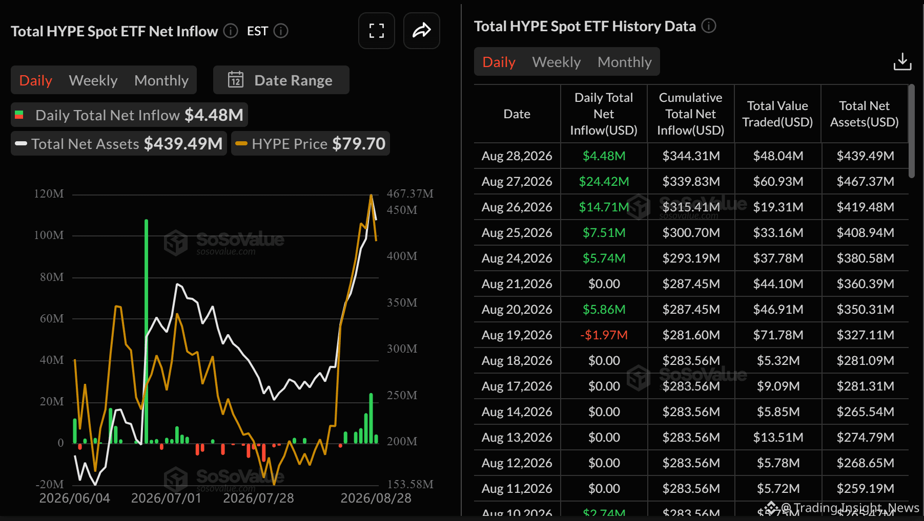Click Cumulative Total Net Inflow(USD) header
The image size is (924, 521).
point(691,114)
